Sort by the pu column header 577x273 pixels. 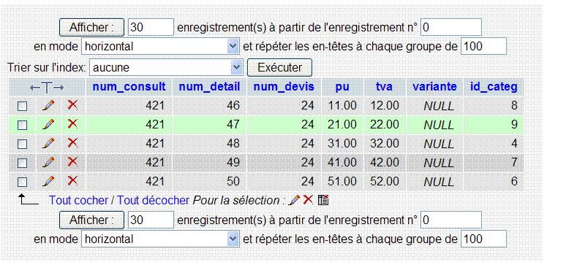click(x=342, y=87)
